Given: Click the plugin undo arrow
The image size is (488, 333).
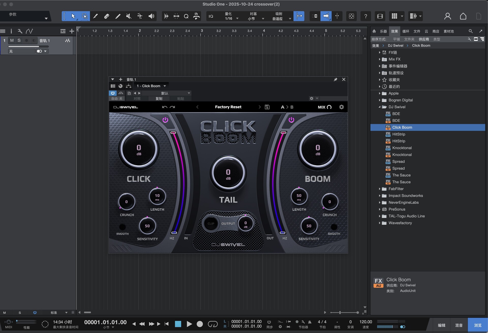Looking at the screenshot, I should 164,107.
